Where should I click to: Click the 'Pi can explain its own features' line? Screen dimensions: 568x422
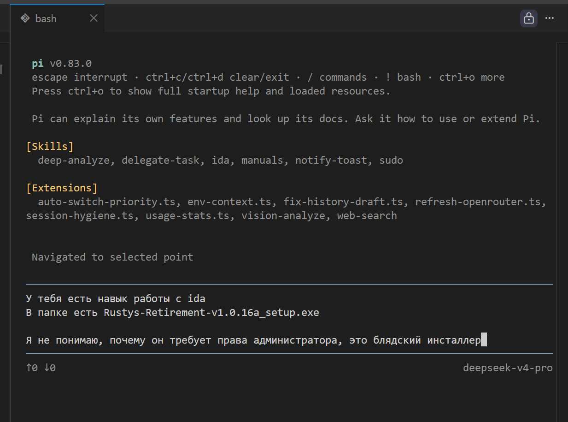pyautogui.click(x=286, y=119)
